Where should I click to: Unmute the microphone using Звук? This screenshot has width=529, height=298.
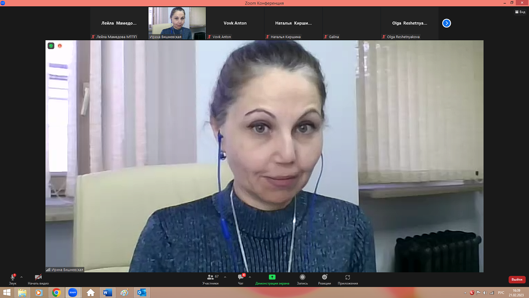pyautogui.click(x=13, y=278)
